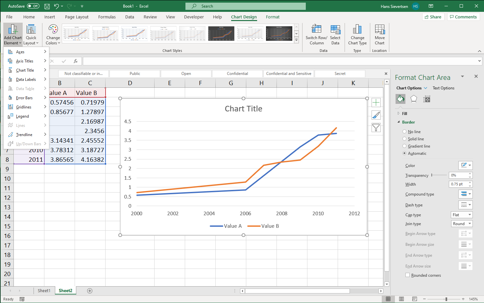Click the Add Chart Element button
Image resolution: width=484 pixels, height=303 pixels.
point(13,35)
